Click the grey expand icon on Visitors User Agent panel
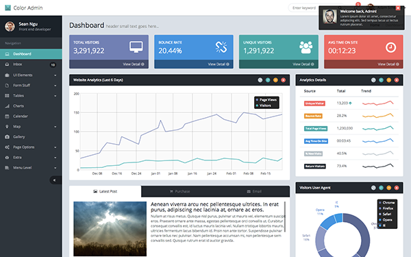This screenshot has height=257, width=411. pyautogui.click(x=373, y=188)
